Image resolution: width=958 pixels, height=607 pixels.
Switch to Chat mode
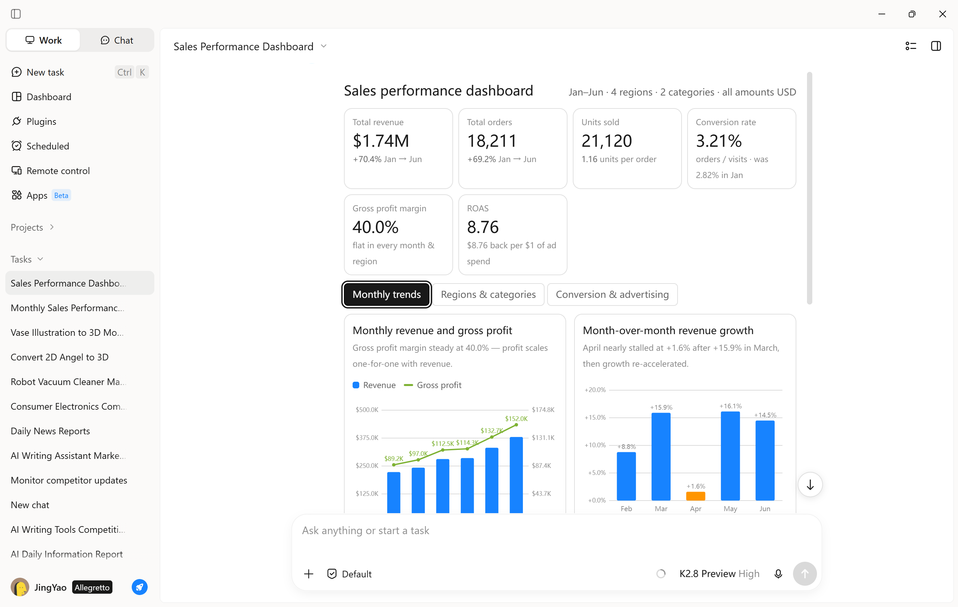[x=117, y=40]
